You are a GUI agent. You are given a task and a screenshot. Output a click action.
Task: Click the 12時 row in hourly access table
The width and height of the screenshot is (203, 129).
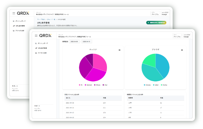tap(156, 103)
